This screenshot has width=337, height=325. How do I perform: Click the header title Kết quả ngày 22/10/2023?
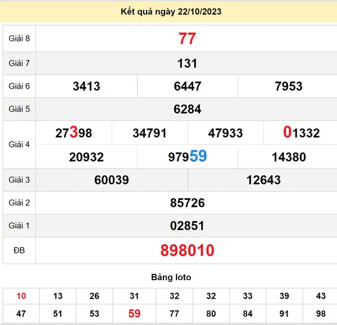pyautogui.click(x=170, y=12)
